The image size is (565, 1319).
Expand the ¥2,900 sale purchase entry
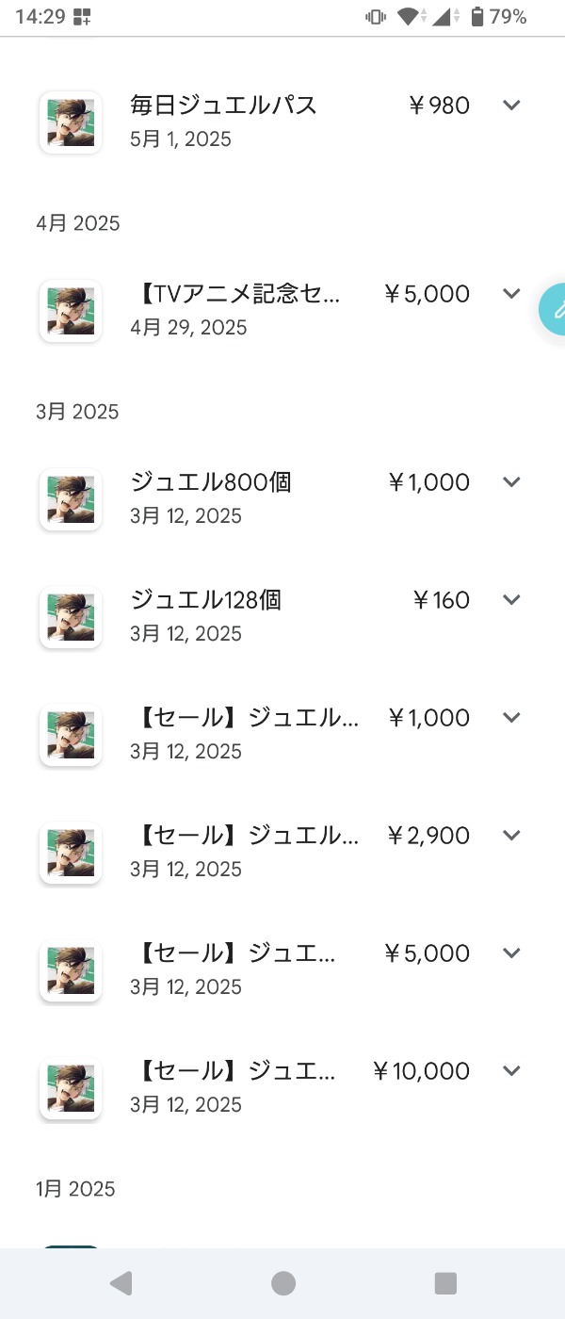tap(511, 835)
